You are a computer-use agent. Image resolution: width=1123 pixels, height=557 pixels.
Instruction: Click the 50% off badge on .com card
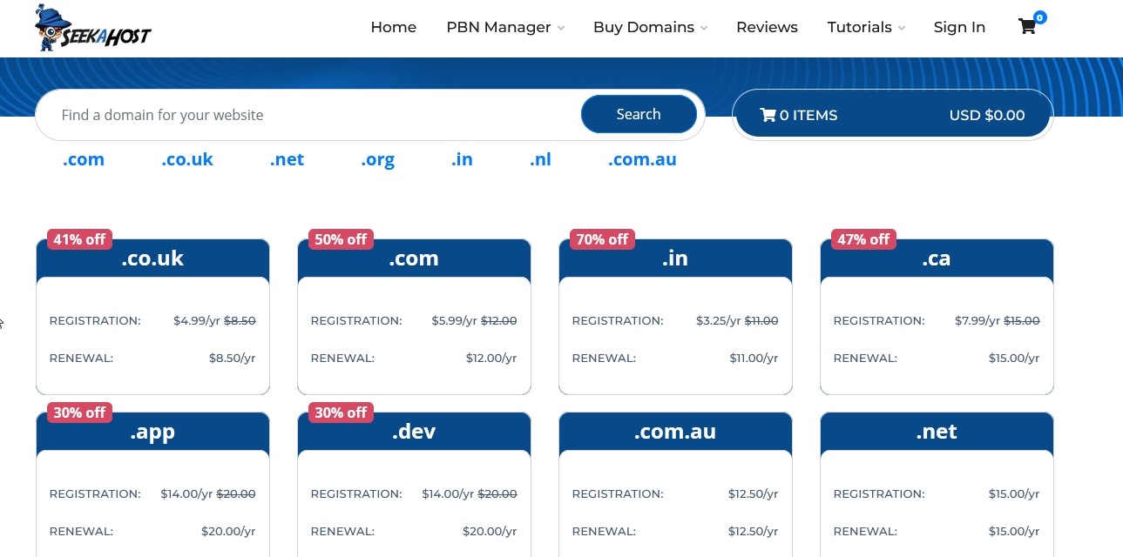tap(340, 239)
